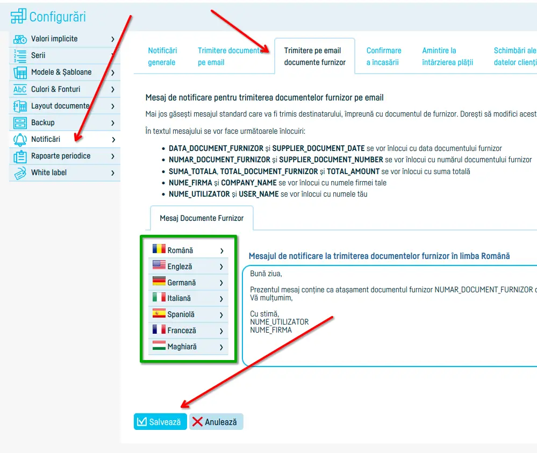537x453 pixels.
Task: Open Amintire la întârzierea plății tab
Action: (447, 56)
